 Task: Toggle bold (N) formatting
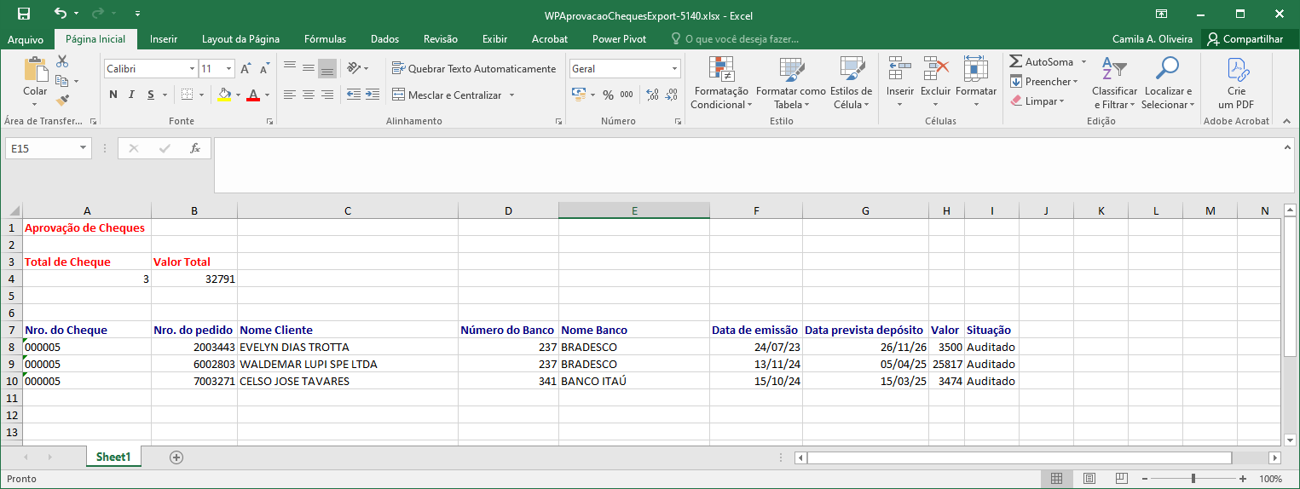pos(113,95)
